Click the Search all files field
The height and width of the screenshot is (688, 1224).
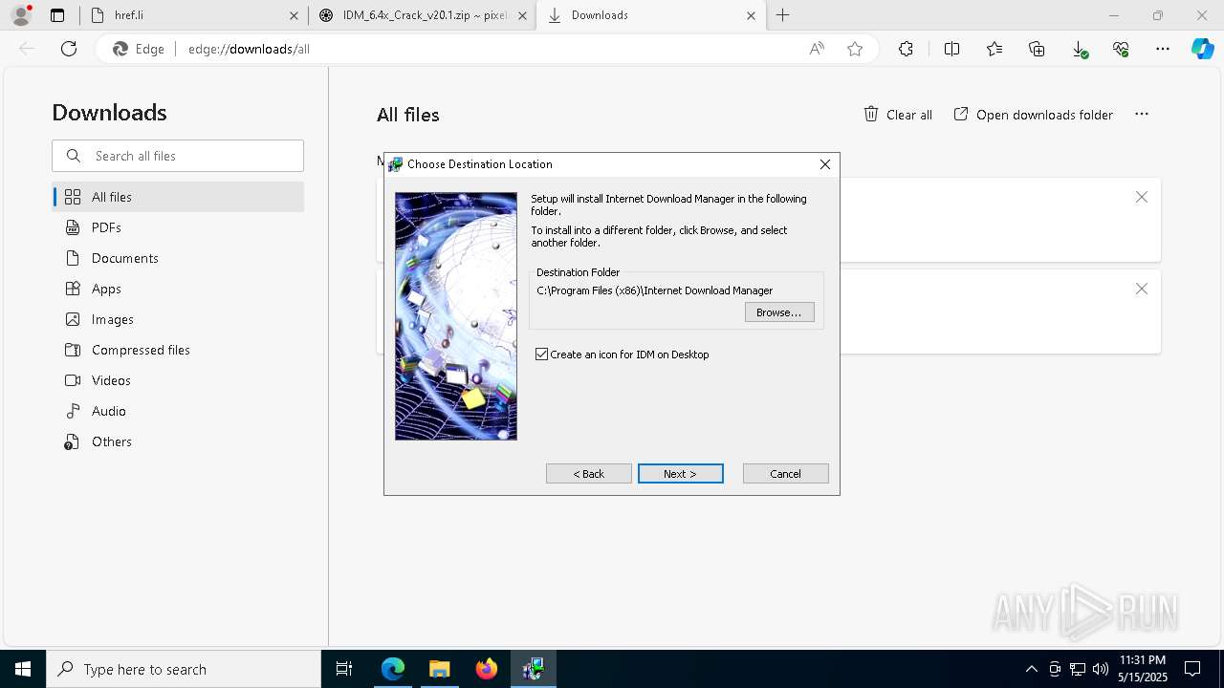click(x=178, y=156)
